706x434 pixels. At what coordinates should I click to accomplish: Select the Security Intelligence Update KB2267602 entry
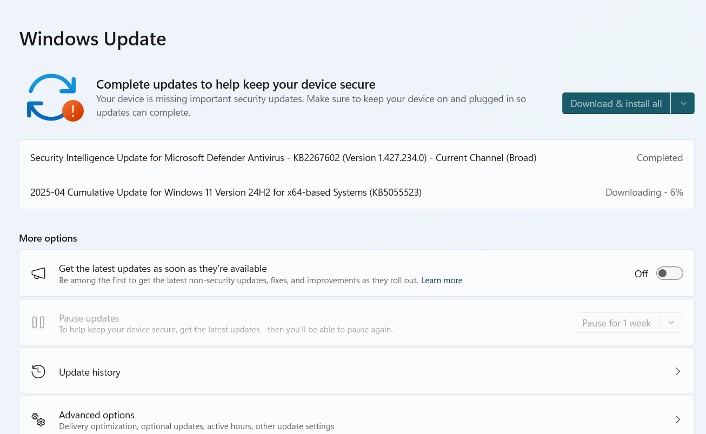[357, 158]
